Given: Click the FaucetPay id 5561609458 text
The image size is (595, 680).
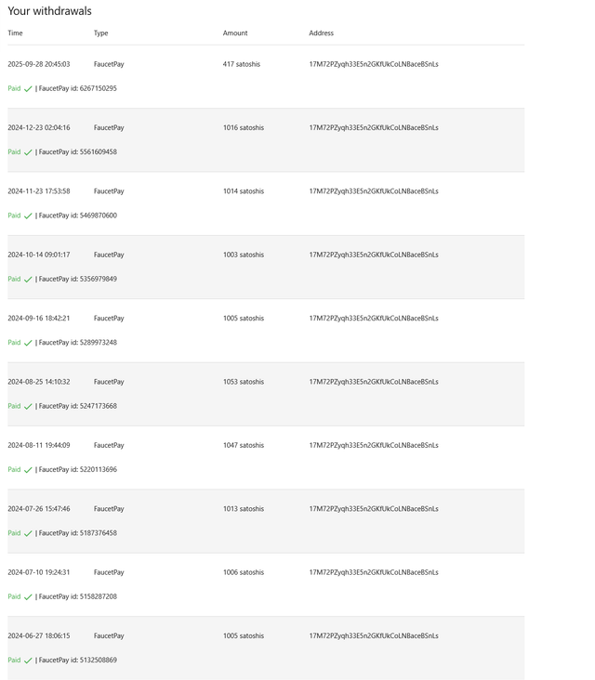Looking at the screenshot, I should [x=78, y=152].
